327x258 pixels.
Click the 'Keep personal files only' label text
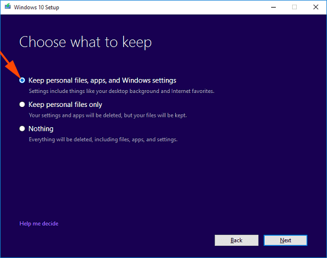pyautogui.click(x=65, y=105)
